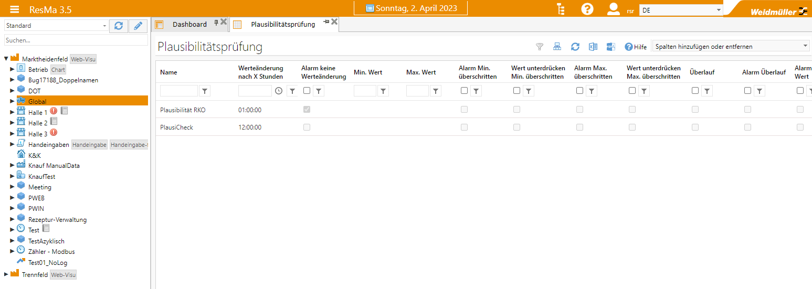This screenshot has width=812, height=289.
Task: Click the red alert icon beside Halle 3
Action: (54, 133)
